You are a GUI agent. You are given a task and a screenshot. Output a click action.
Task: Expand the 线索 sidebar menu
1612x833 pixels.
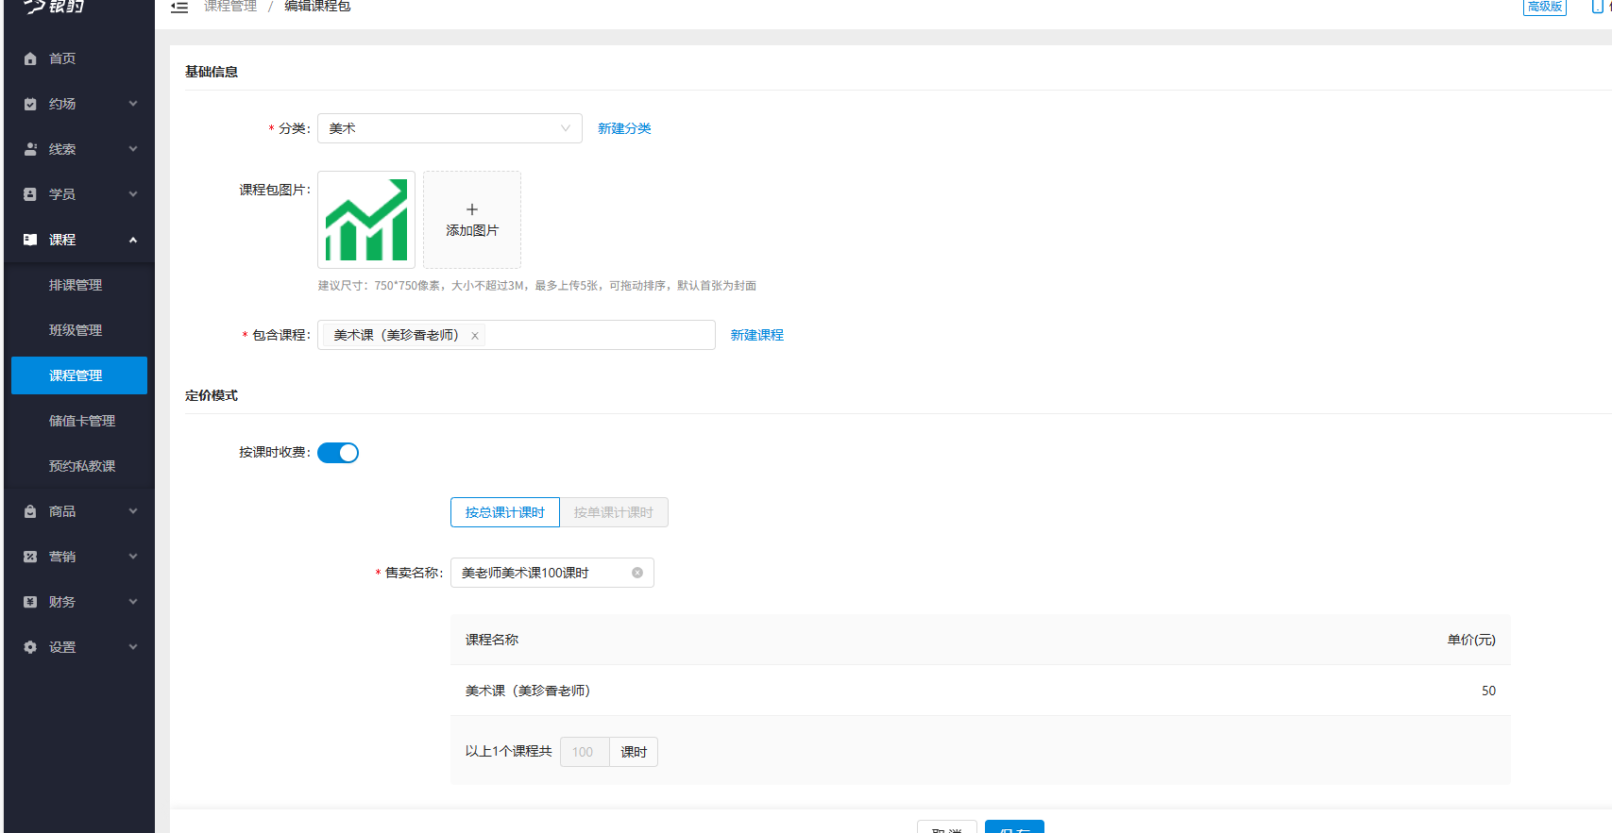pos(133,149)
